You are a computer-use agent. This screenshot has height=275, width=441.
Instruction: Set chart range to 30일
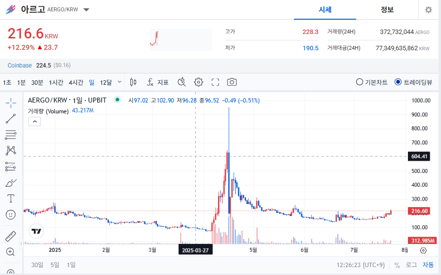[x=37, y=265]
